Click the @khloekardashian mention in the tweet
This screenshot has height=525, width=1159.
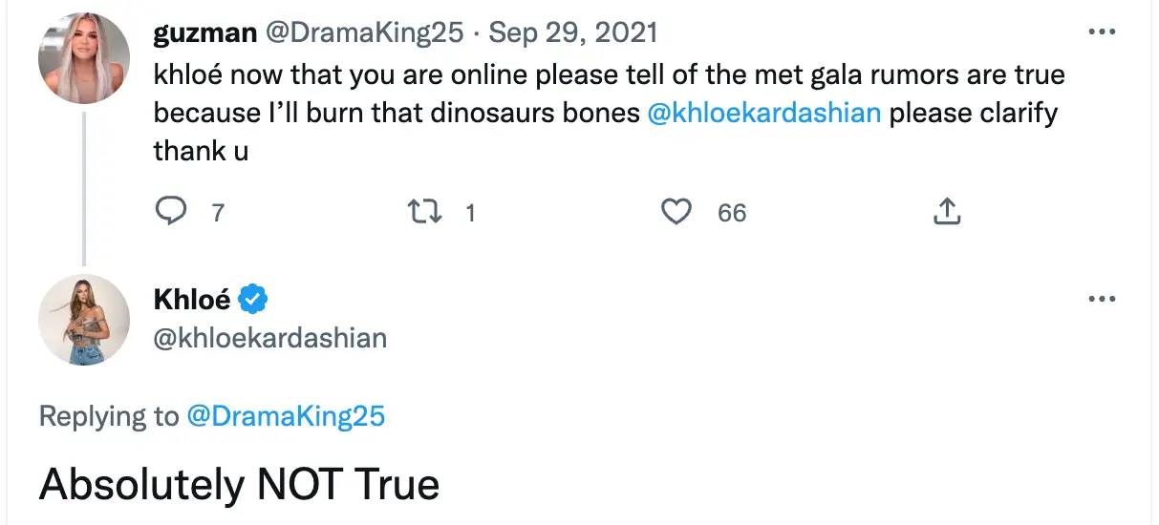coord(763,113)
